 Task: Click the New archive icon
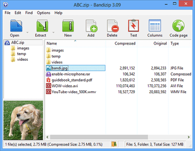click(68, 26)
